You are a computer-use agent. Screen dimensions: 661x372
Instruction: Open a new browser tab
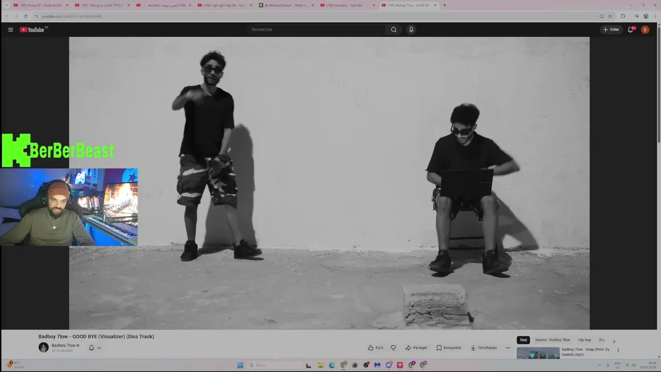(x=444, y=5)
